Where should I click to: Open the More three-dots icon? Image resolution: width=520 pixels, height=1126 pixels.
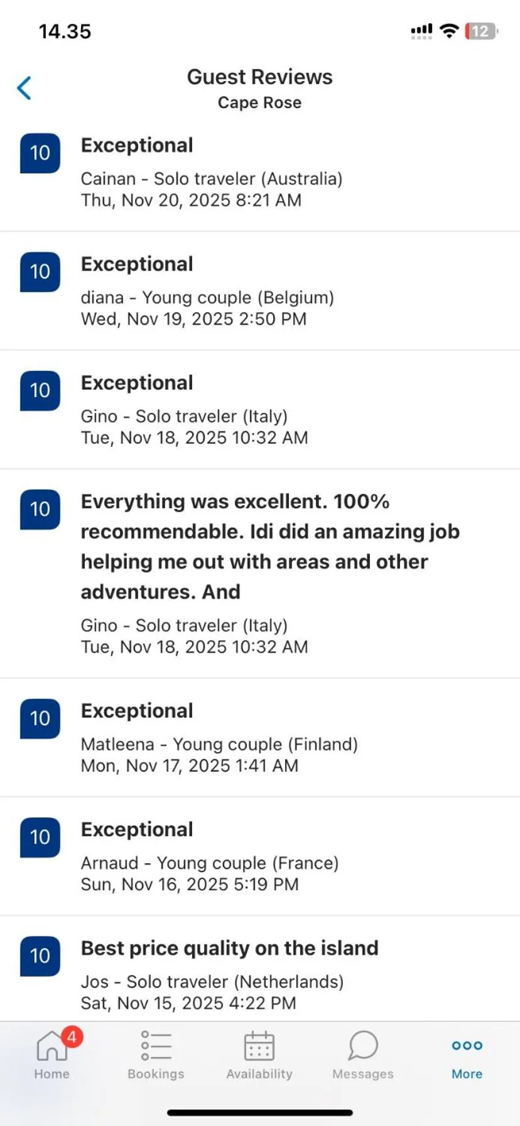pyautogui.click(x=467, y=1046)
